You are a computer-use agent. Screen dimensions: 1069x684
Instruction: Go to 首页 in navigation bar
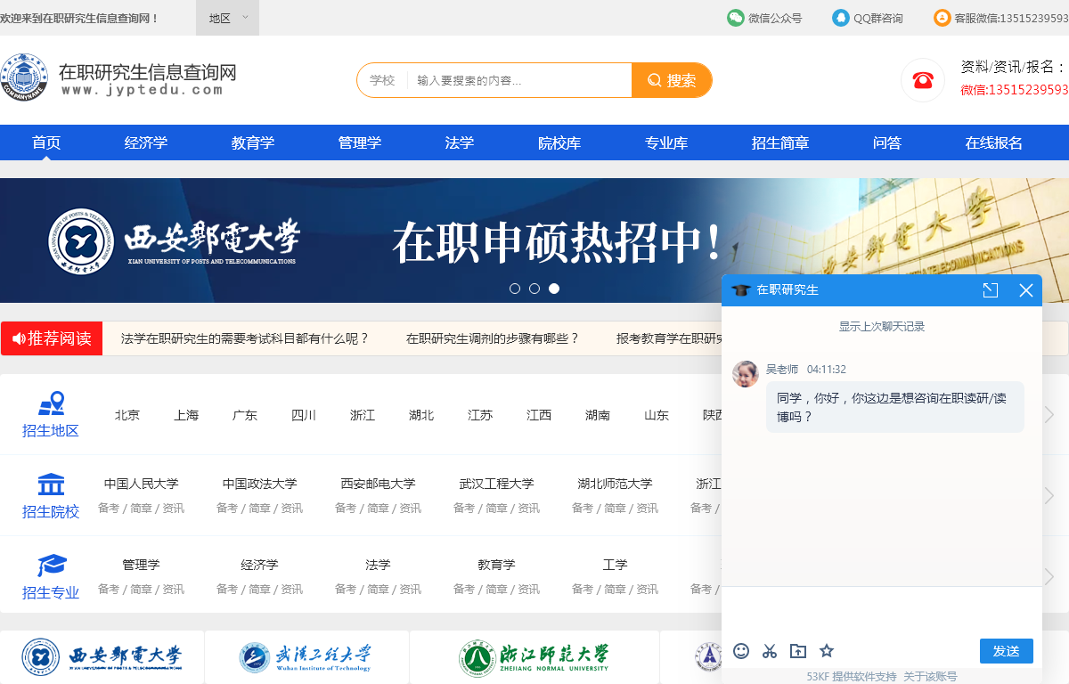tap(46, 142)
